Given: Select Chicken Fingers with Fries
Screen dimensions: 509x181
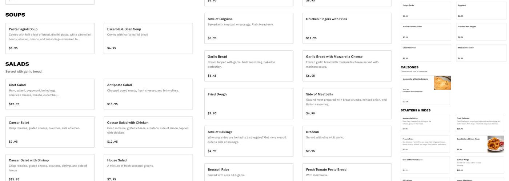Looking at the screenshot, I should point(347,28).
